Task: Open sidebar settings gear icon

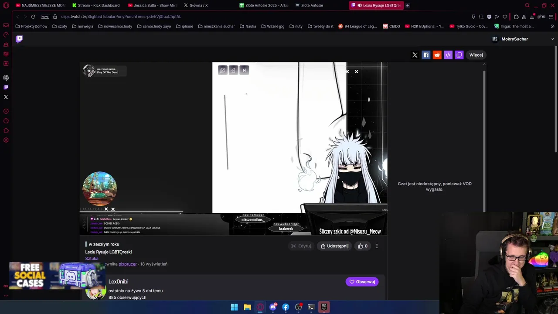Action: click(x=6, y=140)
